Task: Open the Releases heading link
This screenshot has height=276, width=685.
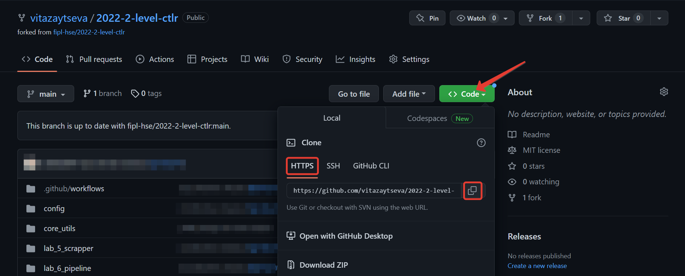Action: tap(524, 237)
